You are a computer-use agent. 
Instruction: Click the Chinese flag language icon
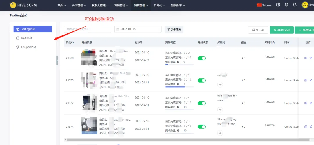[x=259, y=5]
